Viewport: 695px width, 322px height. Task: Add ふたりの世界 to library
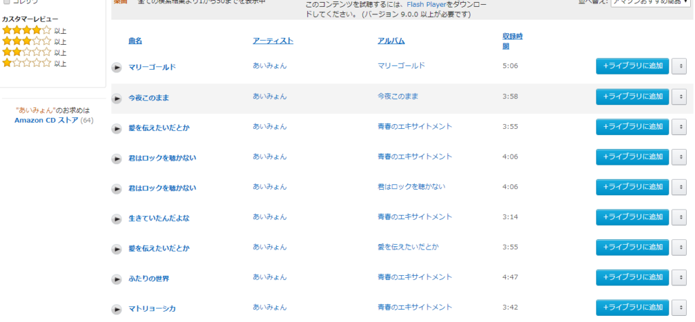(x=633, y=277)
